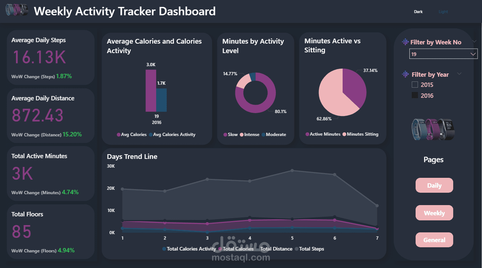Click the purple icon beside Filter by Week No
This screenshot has width=482, height=268.
405,42
